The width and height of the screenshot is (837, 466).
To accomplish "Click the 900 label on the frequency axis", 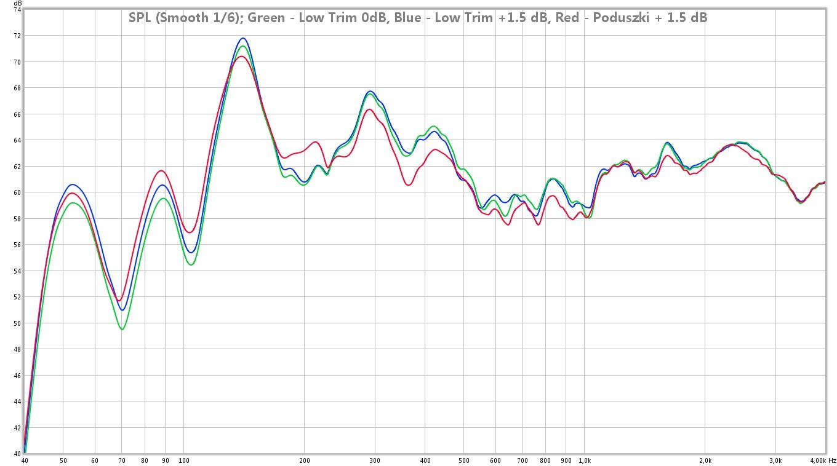I will (x=566, y=460).
